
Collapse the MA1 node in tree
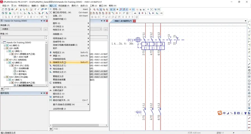pos(4,77)
